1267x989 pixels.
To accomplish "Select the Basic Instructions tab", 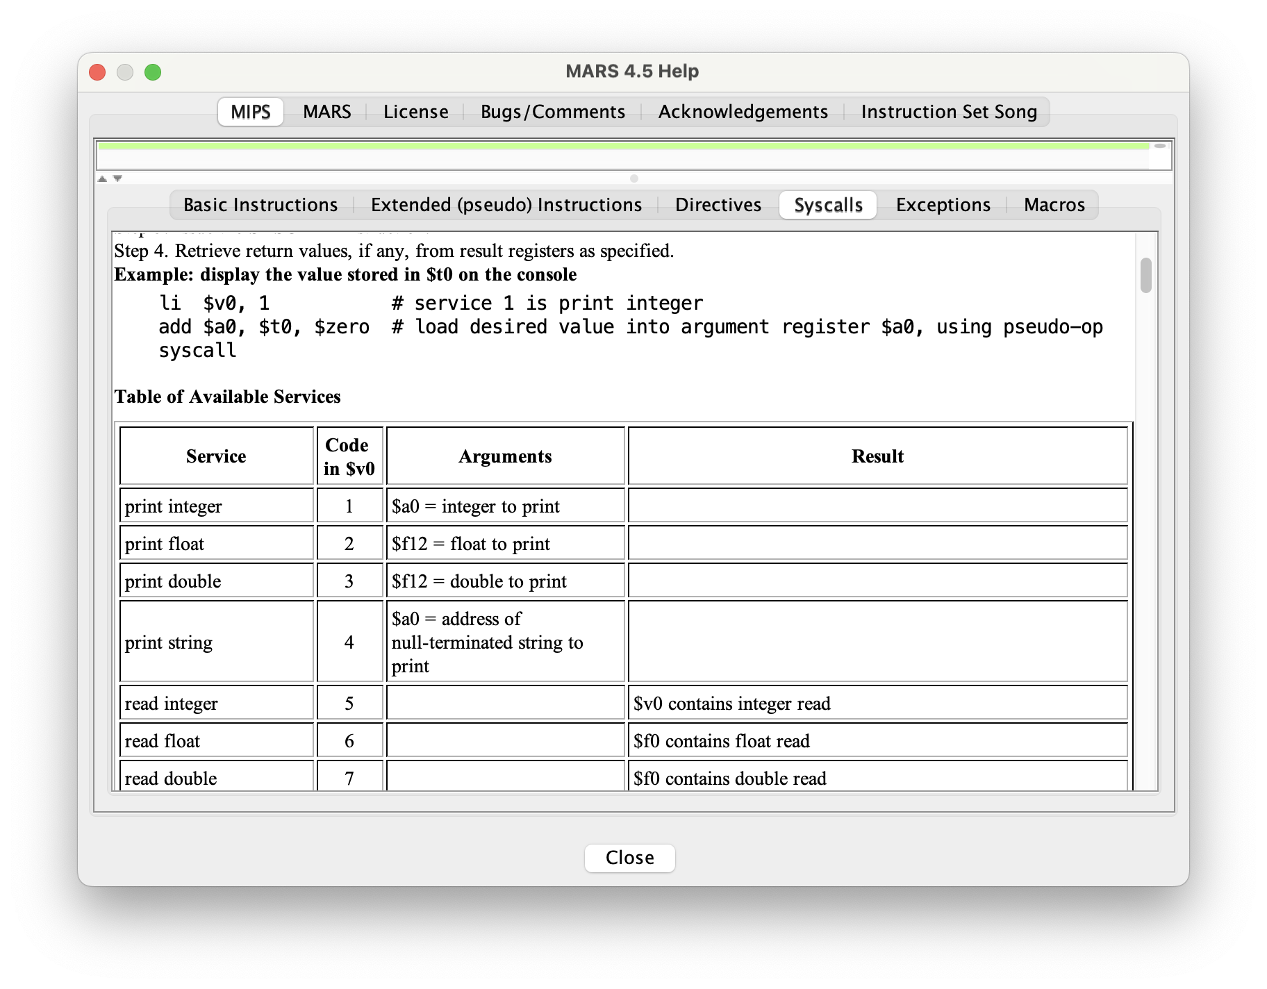I will click(260, 205).
